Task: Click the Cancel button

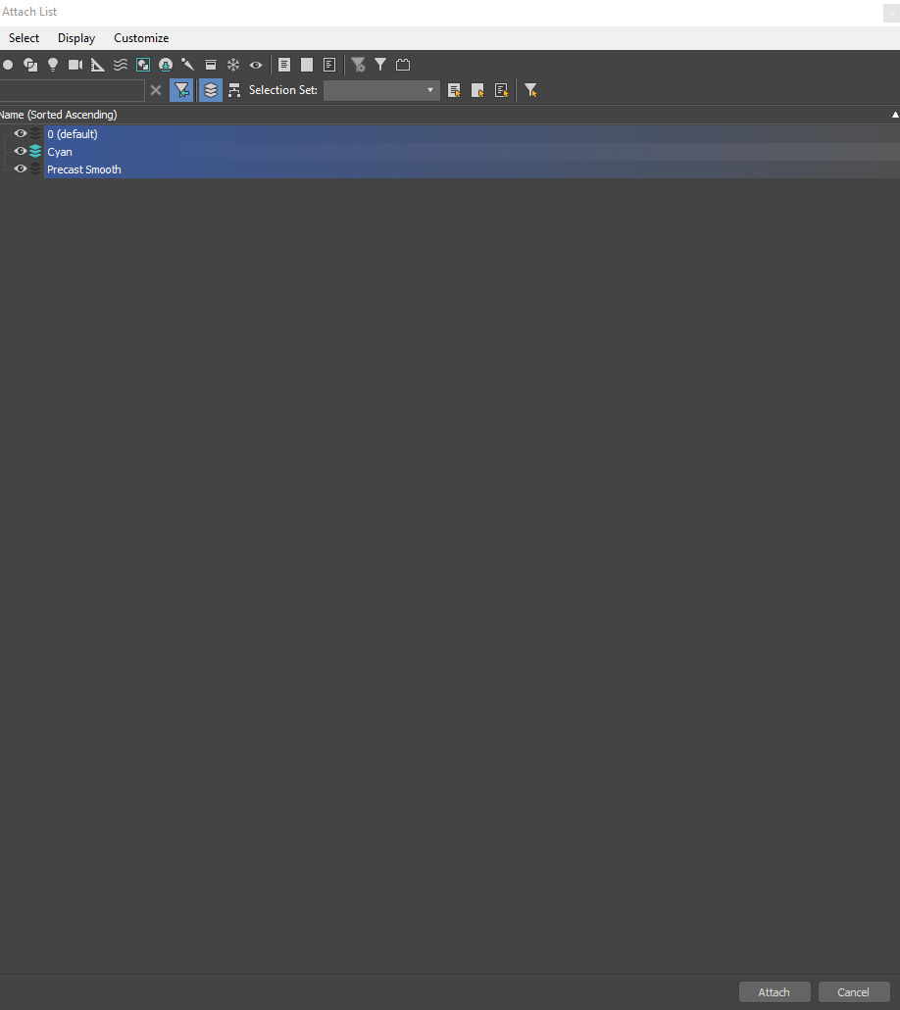Action: 854,992
